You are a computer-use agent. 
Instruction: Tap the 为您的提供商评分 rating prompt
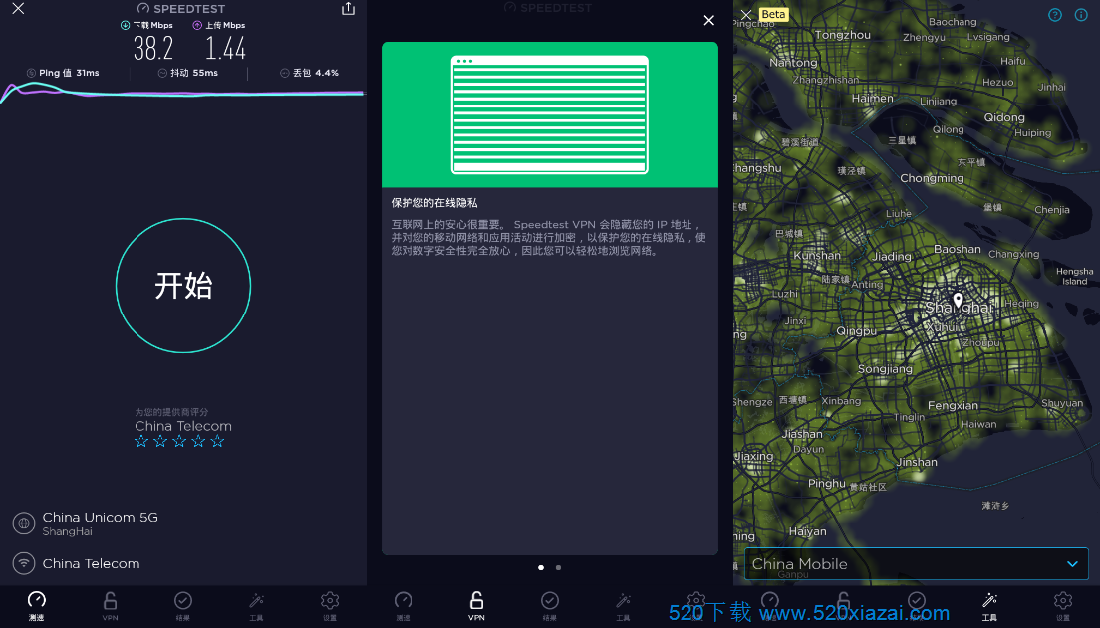point(171,412)
